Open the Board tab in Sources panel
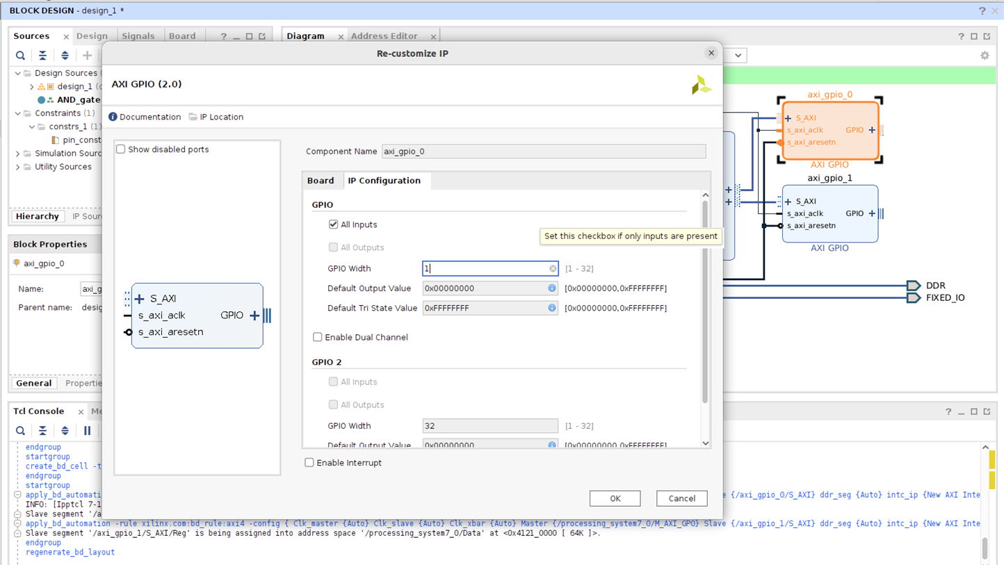This screenshot has width=1004, height=565. point(182,36)
